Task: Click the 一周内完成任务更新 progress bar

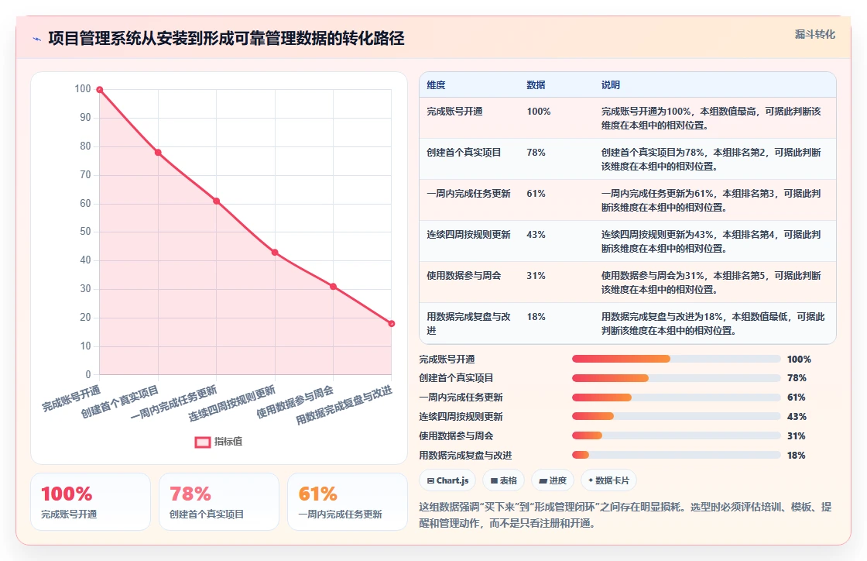Action: 677,398
